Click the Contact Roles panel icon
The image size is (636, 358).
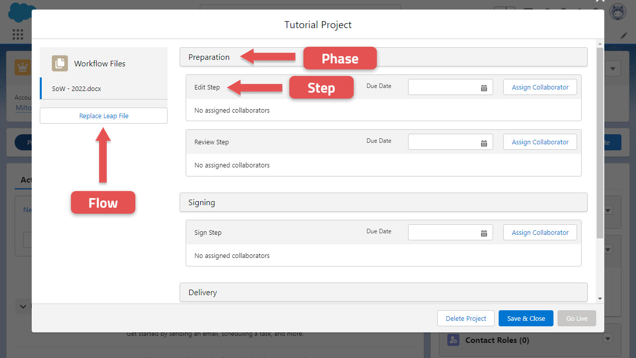click(x=453, y=340)
